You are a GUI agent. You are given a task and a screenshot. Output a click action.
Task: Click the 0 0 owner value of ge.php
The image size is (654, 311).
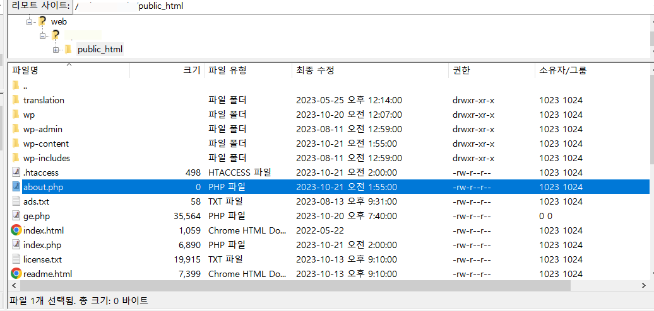click(x=545, y=216)
